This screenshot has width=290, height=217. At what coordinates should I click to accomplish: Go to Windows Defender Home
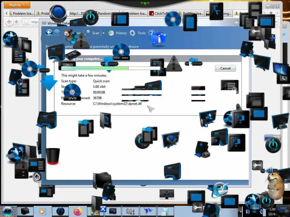[72, 33]
